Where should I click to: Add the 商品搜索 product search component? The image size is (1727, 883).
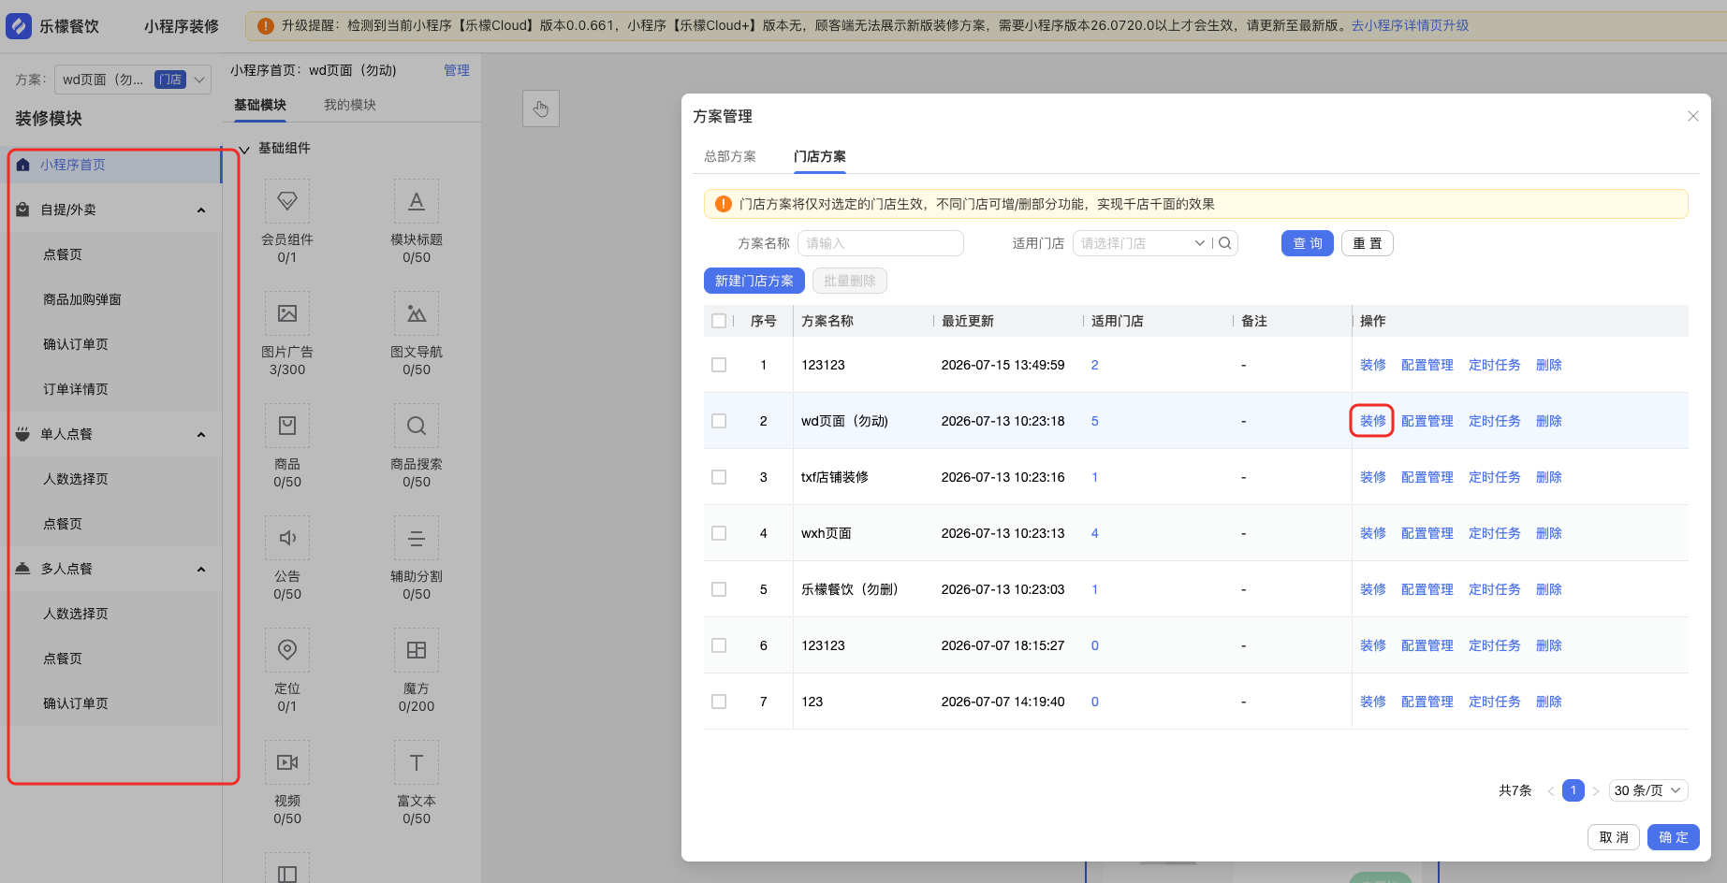tap(417, 426)
